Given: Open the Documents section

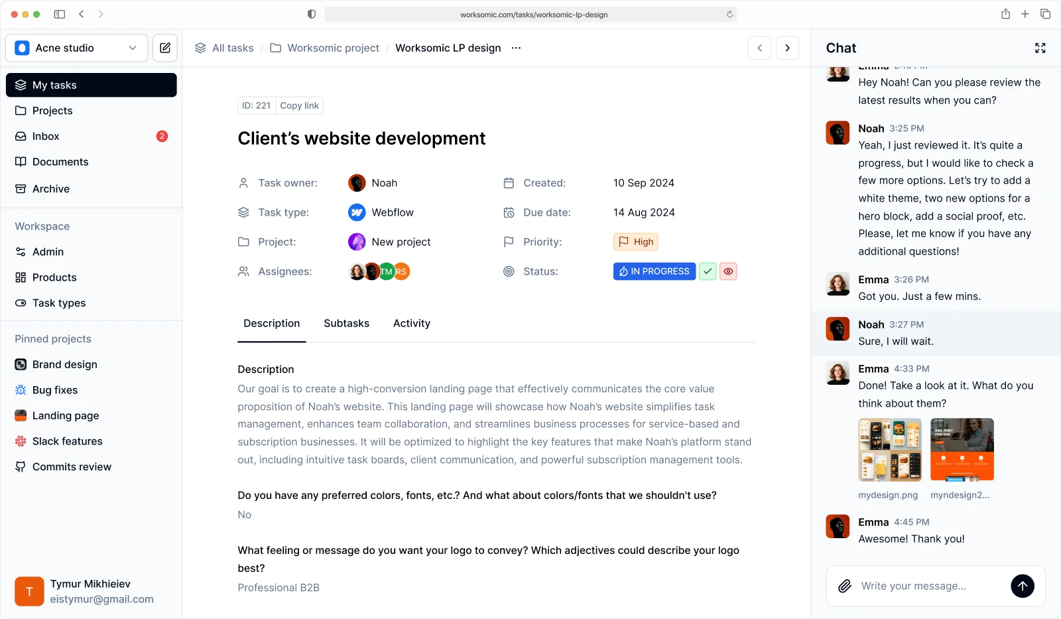Looking at the screenshot, I should [x=60, y=161].
